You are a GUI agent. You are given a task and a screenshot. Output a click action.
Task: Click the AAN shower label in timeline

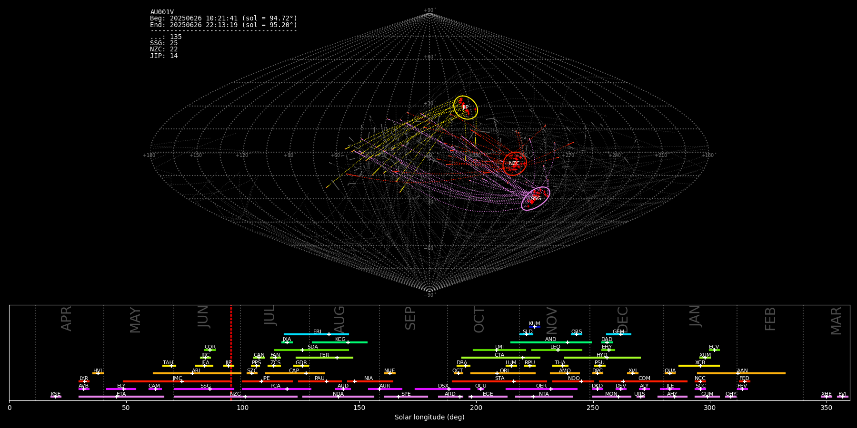pos(742,371)
